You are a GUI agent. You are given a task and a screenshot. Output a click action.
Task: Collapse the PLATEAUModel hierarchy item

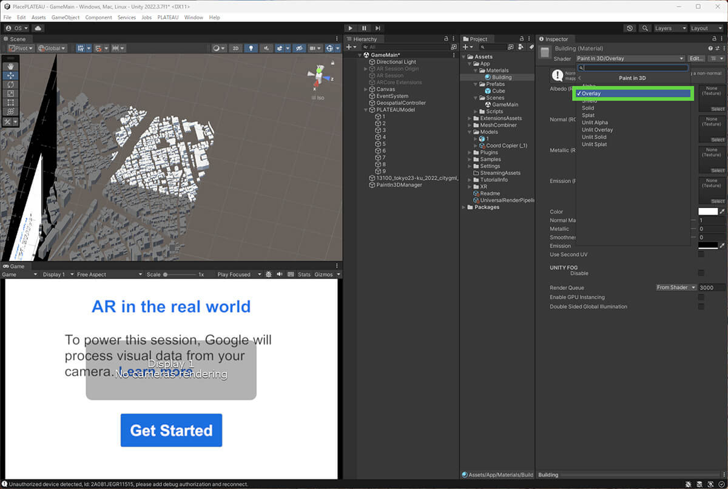[x=366, y=110]
